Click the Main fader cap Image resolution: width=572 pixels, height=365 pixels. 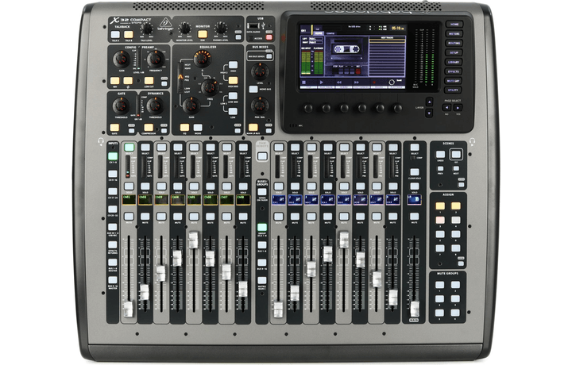pos(415,309)
